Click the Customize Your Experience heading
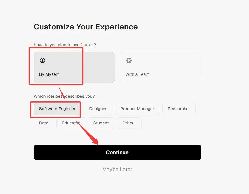 tap(86, 27)
